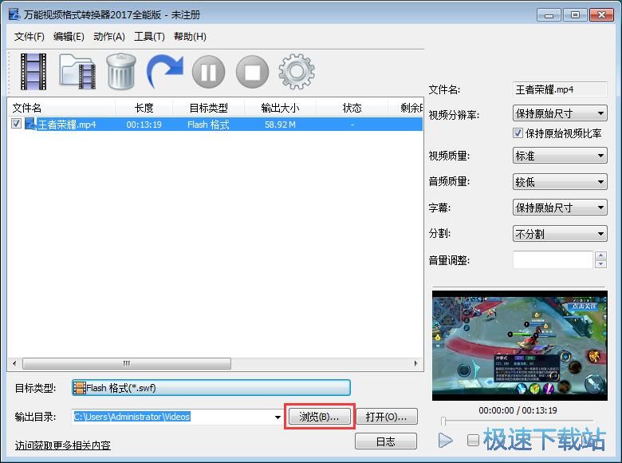Click the 访问获取更多相关内容 link

tap(63, 445)
